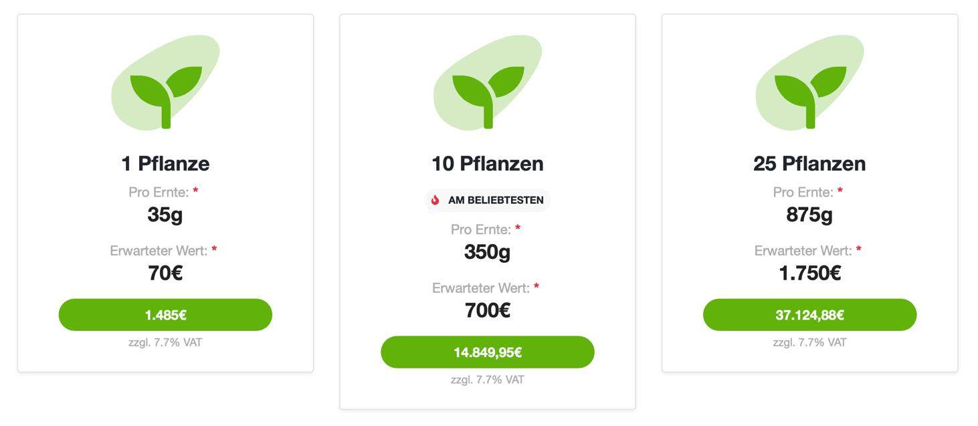Click VAT note under the 1.485€ button
This screenshot has width=978, height=426.
165,342
